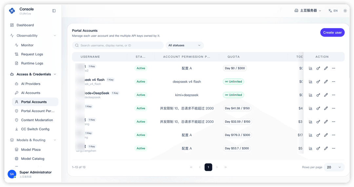354x187 pixels.
Task: View usage stats for deepseek v4 flash row
Action: pos(310,82)
